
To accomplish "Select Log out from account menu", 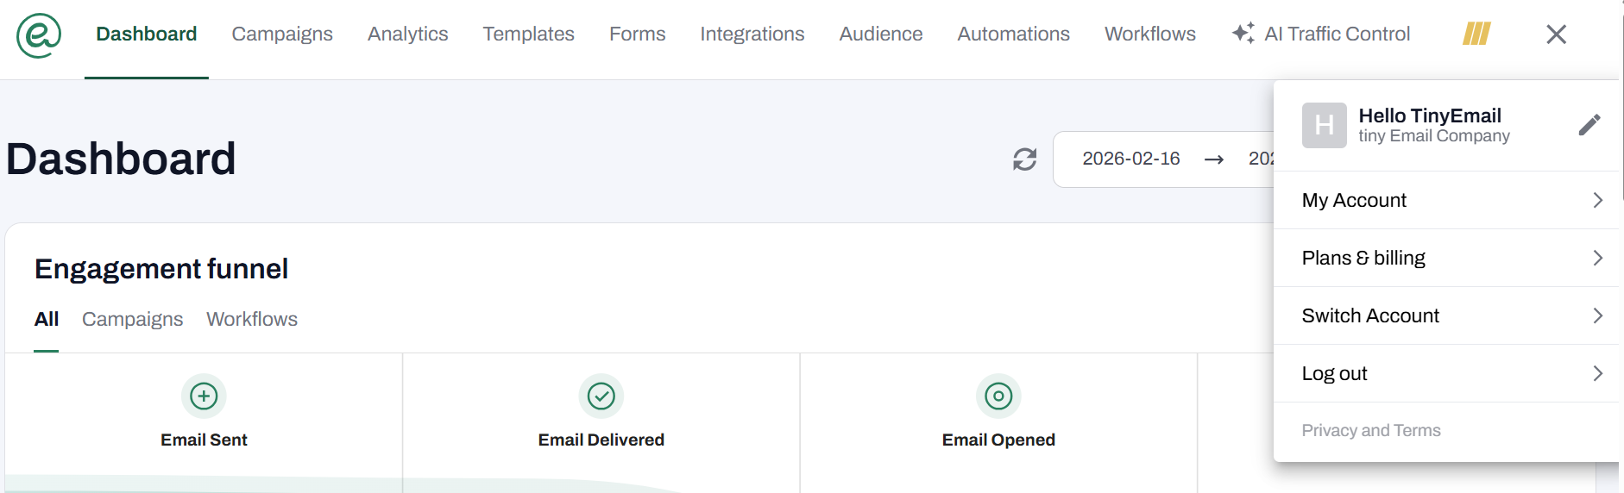I will 1334,373.
